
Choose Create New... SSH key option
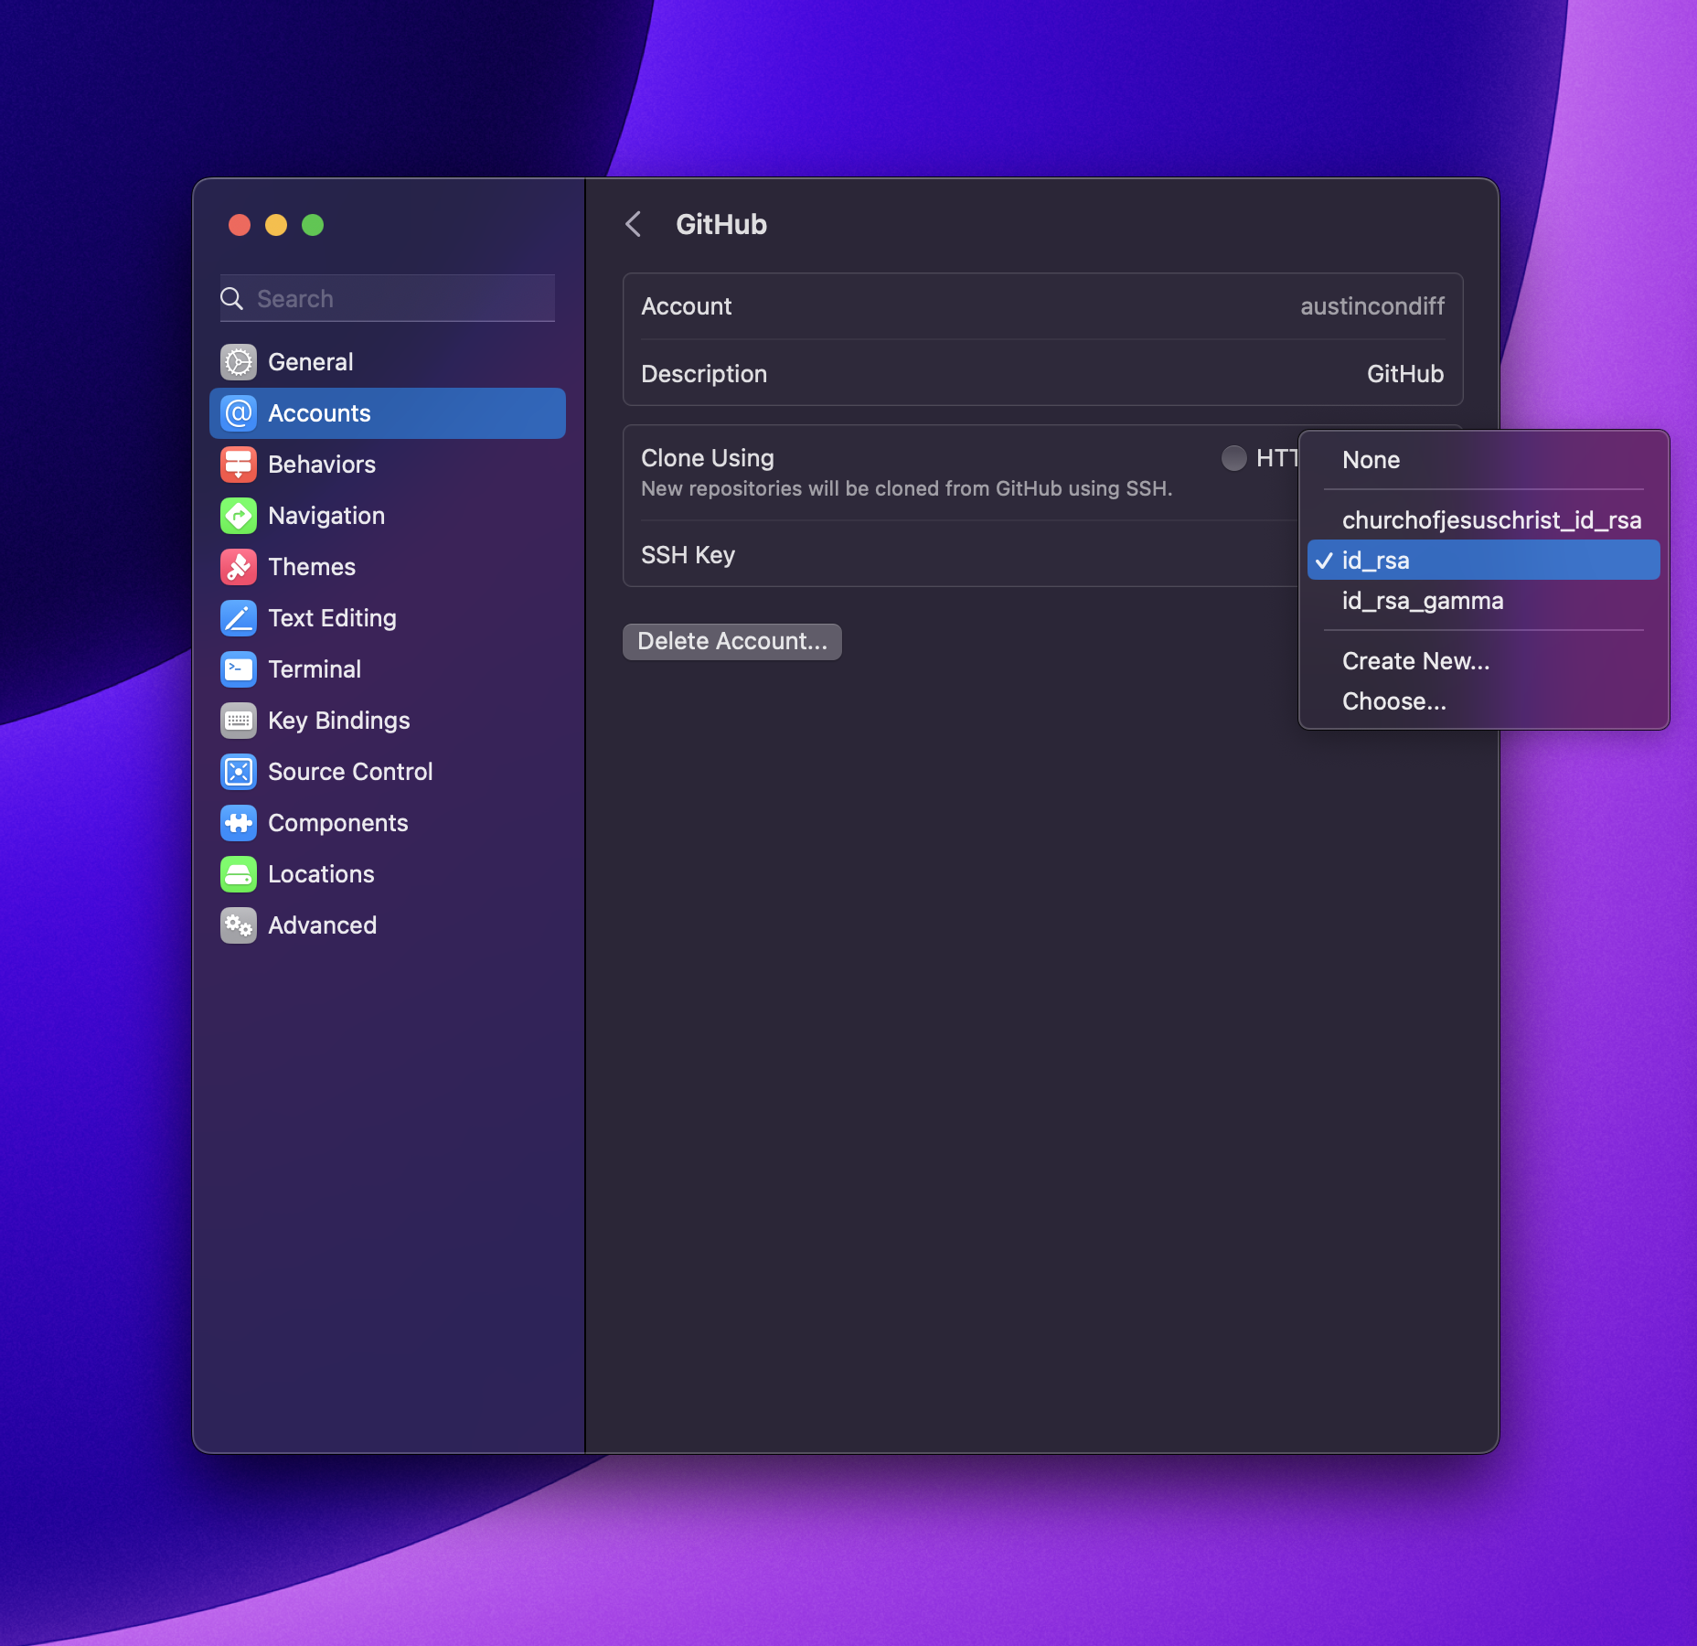tap(1483, 661)
